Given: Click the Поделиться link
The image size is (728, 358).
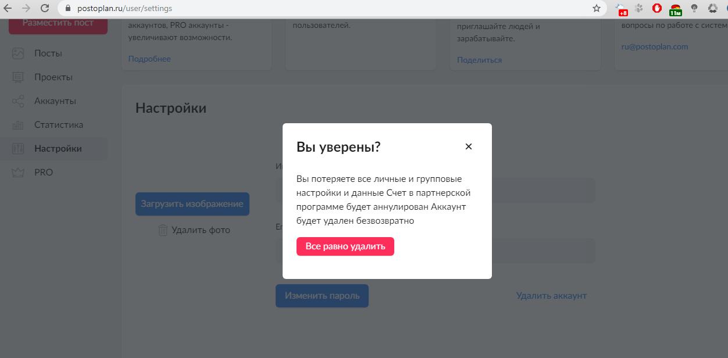Looking at the screenshot, I should [479, 60].
